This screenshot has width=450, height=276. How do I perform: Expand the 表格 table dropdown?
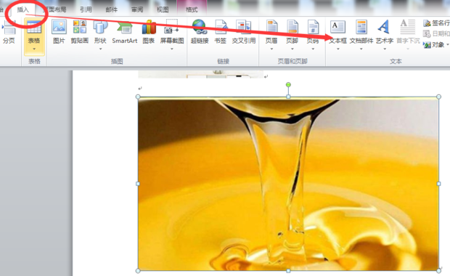(34, 49)
